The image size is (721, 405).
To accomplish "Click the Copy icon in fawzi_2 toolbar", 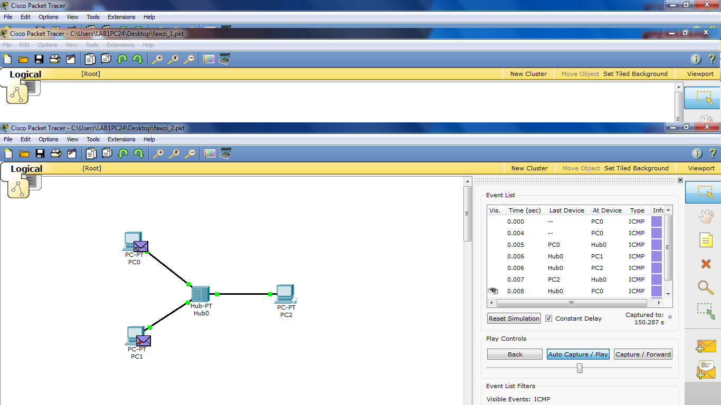I will pos(91,153).
